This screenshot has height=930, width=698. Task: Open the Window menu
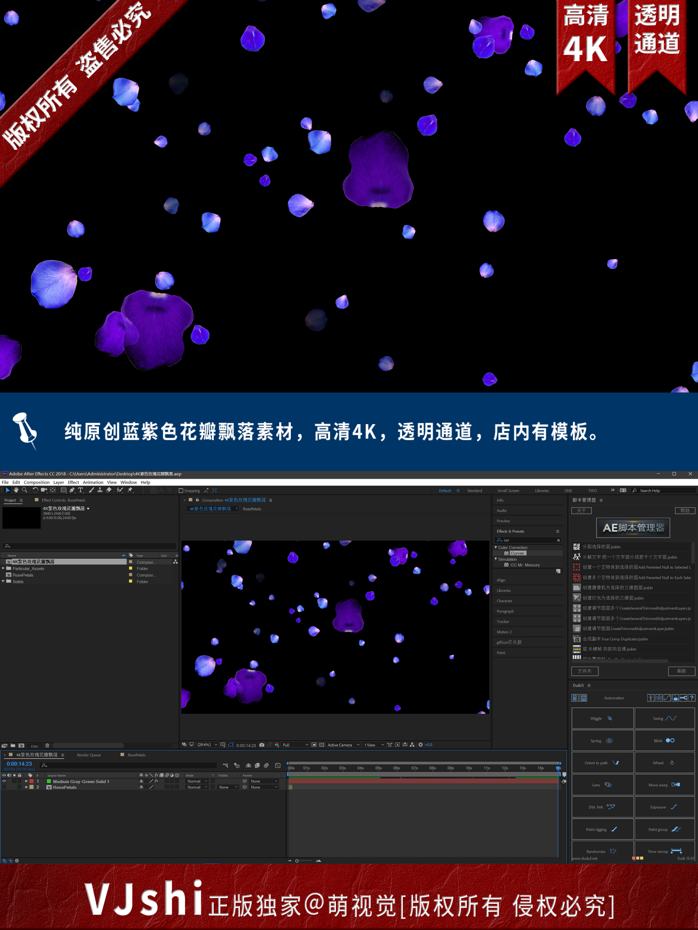[128, 482]
